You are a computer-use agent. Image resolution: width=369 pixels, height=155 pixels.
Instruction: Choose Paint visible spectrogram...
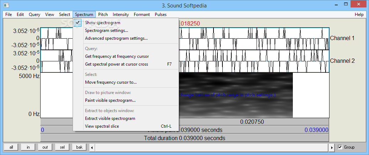click(x=126, y=100)
